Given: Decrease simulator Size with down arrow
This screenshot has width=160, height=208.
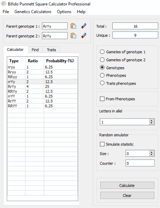Looking at the screenshot, I should pyautogui.click(x=151, y=155).
